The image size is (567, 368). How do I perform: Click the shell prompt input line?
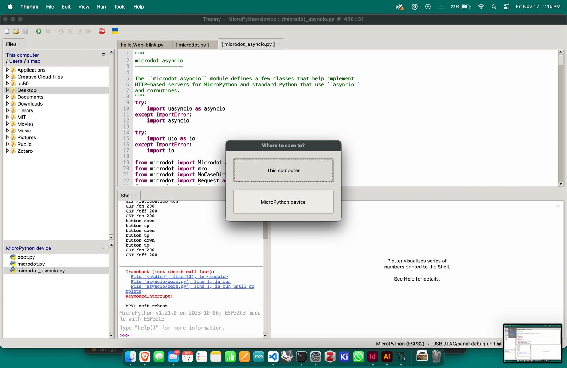click(x=191, y=335)
